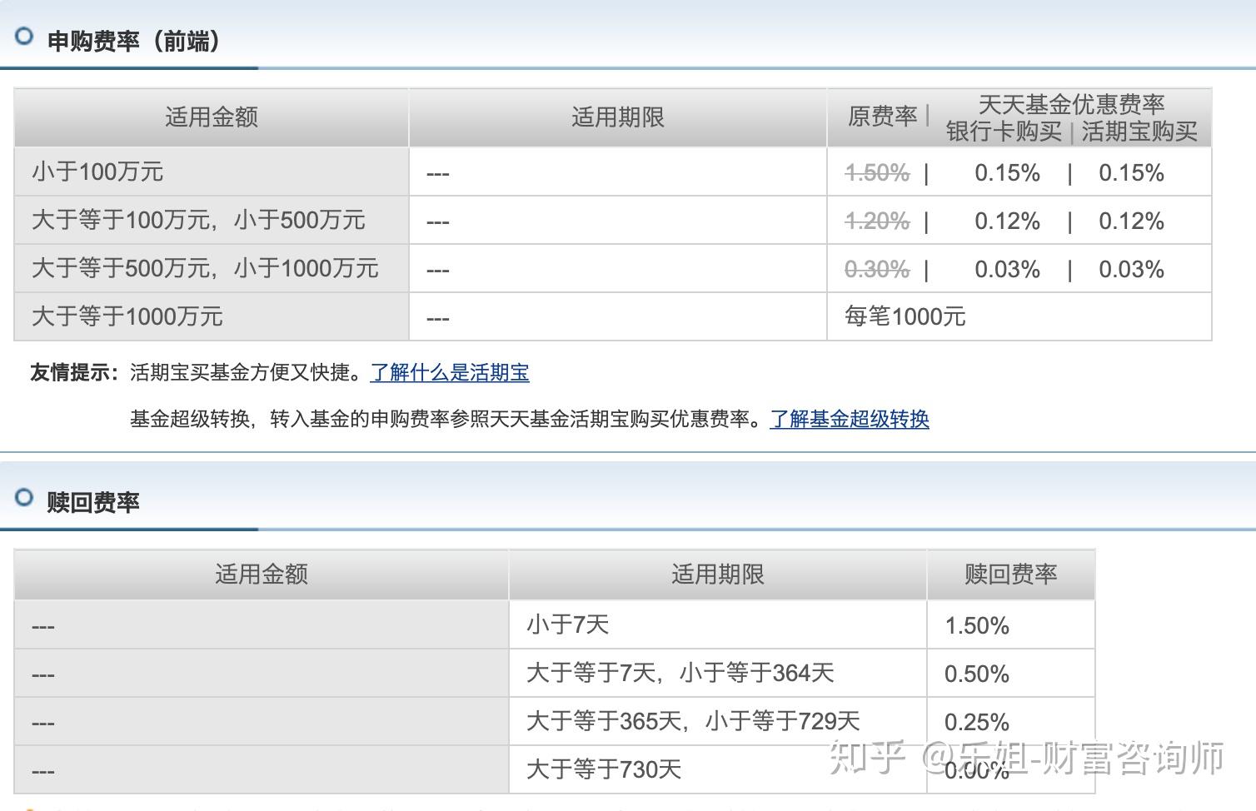Open the 了解什么是活期宝 link
Viewport: 1256px width, 811px height.
449,372
